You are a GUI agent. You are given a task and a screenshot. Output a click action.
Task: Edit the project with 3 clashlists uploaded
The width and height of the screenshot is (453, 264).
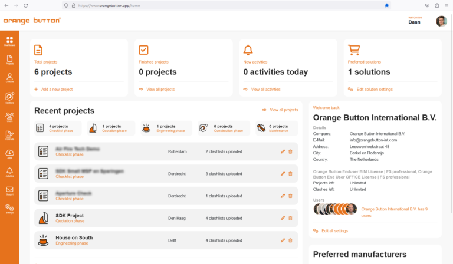[283, 174]
